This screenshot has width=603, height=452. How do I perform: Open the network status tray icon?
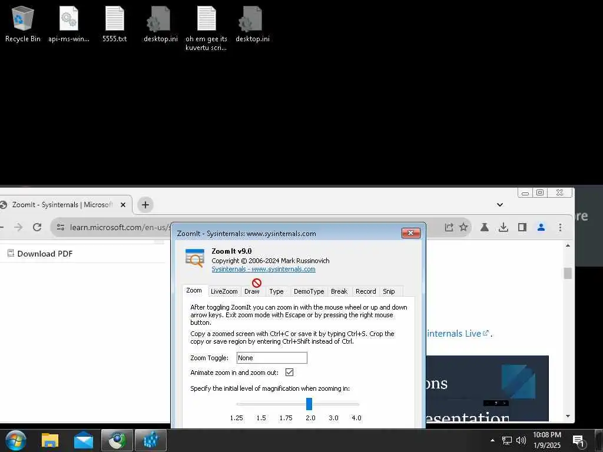point(507,440)
